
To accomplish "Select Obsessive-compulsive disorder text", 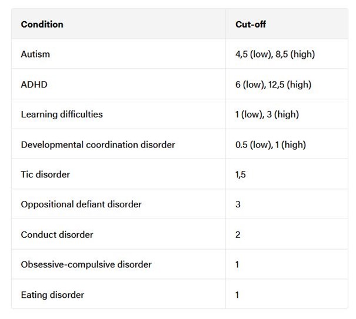I will [x=86, y=264].
